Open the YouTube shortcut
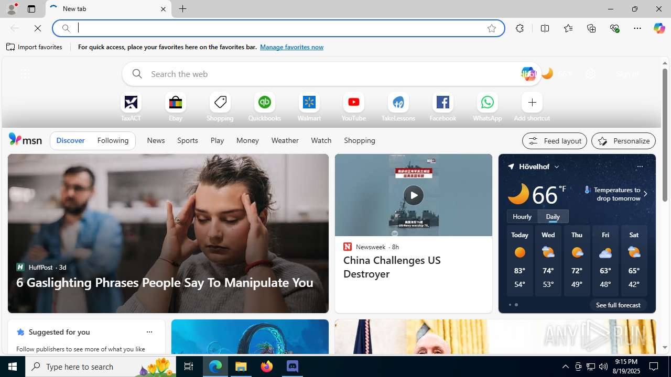The height and width of the screenshot is (377, 671). point(353,107)
